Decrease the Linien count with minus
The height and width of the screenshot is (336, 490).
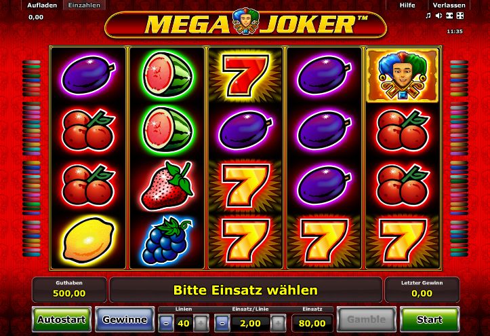pyautogui.click(x=166, y=323)
